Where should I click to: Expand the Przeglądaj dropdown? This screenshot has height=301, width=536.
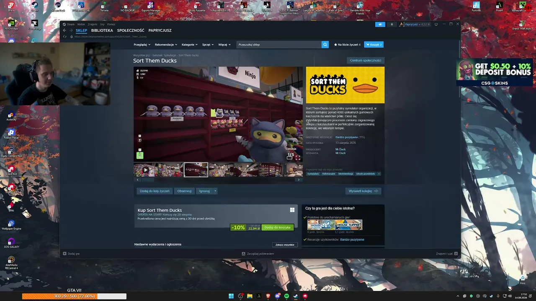tap(142, 44)
